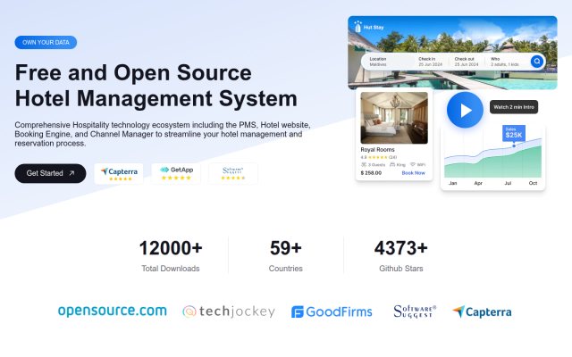Viewport: 572px width, 357px height.
Task: Open the Software Suggest rating badge
Action: (233, 173)
